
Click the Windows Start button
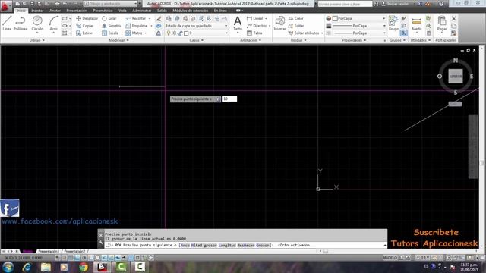pyautogui.click(x=8, y=267)
